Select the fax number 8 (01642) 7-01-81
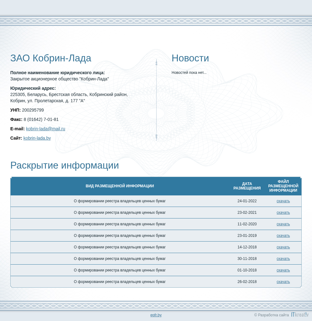 coord(41,120)
